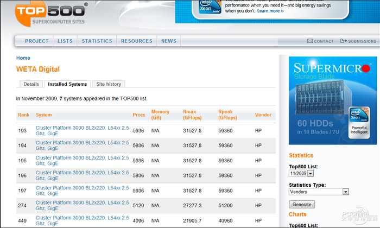Click the Memory (GB) column header
This screenshot has width=380, height=228.
click(160, 115)
